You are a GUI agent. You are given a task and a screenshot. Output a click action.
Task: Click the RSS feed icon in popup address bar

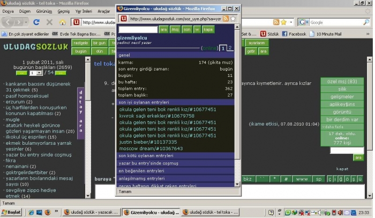pos(226,19)
